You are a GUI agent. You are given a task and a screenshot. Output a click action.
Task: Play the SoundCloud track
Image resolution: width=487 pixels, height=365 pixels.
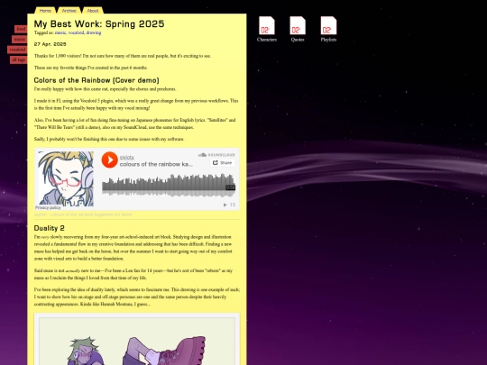[x=110, y=160]
